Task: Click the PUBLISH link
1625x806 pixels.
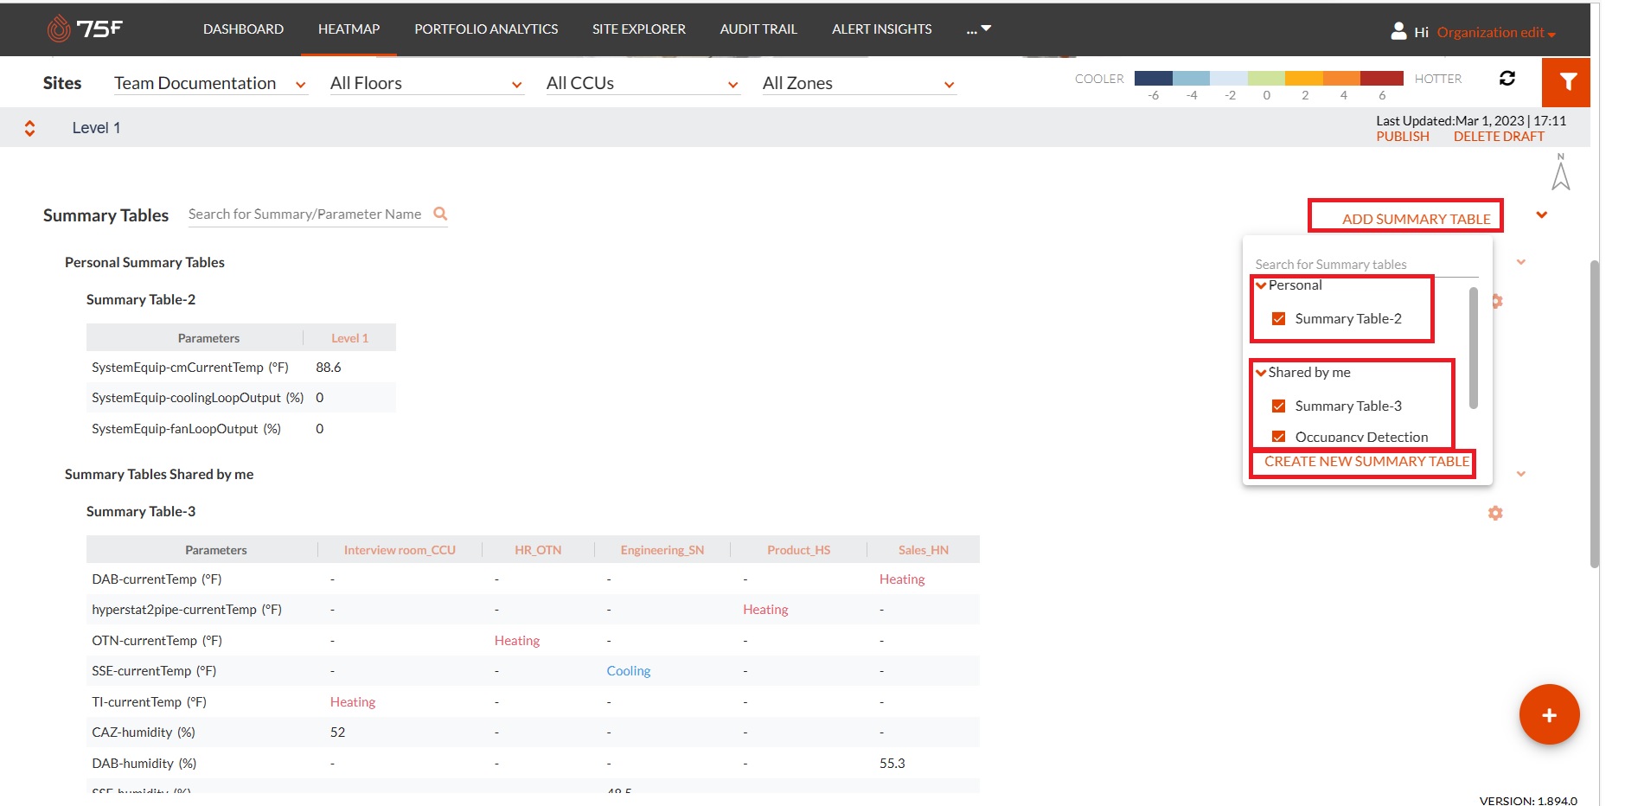Action: point(1401,136)
